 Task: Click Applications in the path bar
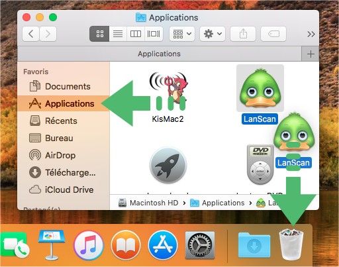pyautogui.click(x=217, y=203)
